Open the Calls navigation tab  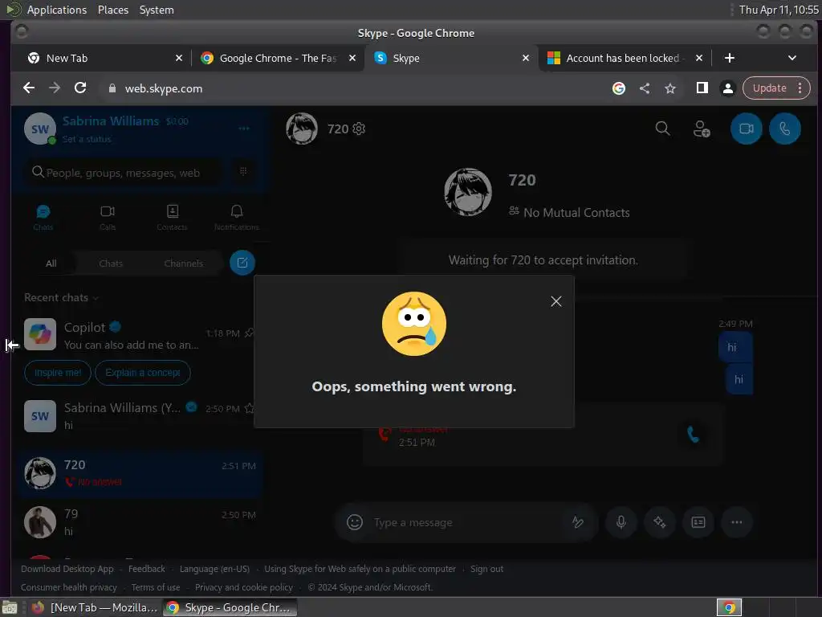(x=108, y=217)
